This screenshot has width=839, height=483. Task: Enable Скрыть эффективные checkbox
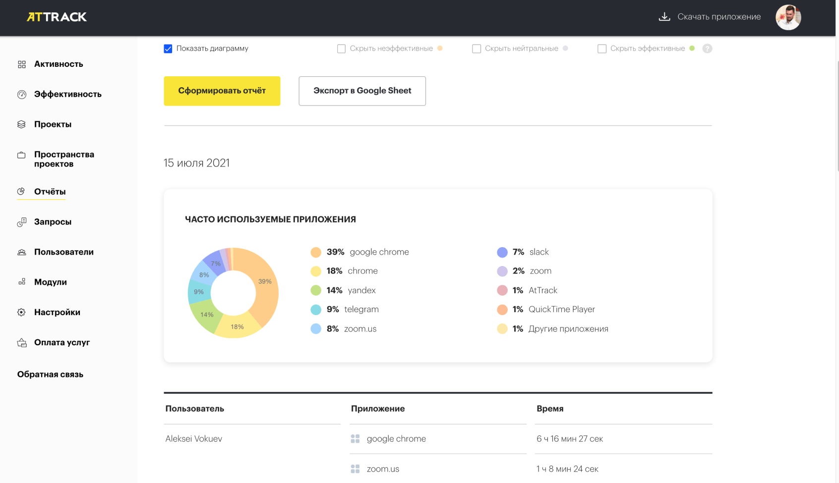coord(602,49)
